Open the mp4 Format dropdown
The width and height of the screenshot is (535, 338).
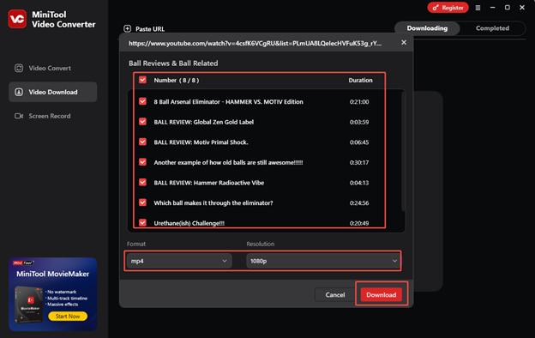pyautogui.click(x=179, y=261)
